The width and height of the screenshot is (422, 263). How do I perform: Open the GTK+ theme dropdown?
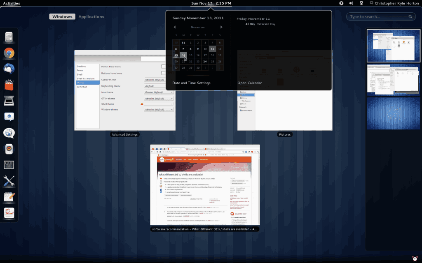158,98
